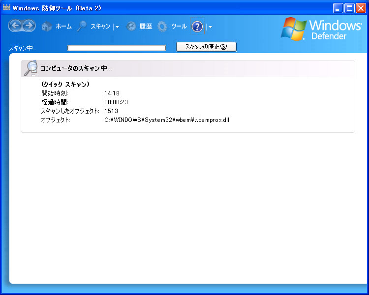369x295 pixels.
Task: Click the history clock icon
Action: pos(131,26)
